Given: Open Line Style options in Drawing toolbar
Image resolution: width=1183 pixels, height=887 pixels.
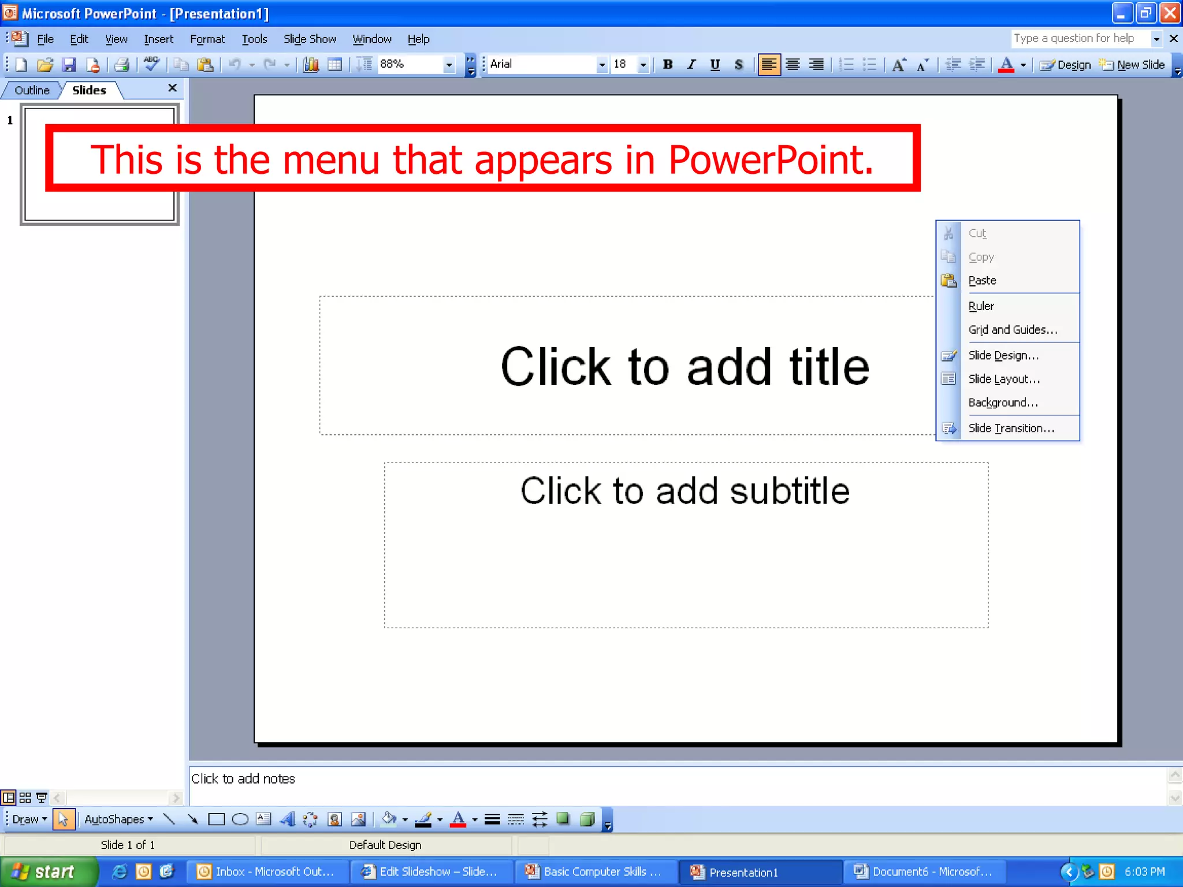Looking at the screenshot, I should (492, 819).
